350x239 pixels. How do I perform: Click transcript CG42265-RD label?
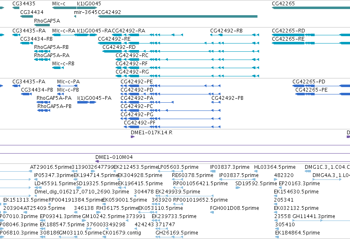tap(288, 31)
